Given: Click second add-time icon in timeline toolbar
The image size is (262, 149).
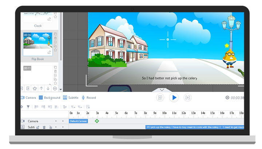Looking at the screenshot, I should coord(80,107).
